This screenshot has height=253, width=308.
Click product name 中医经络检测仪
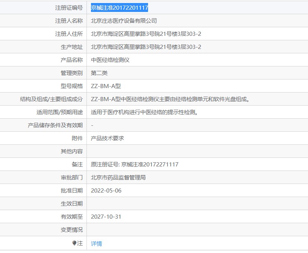110,60
